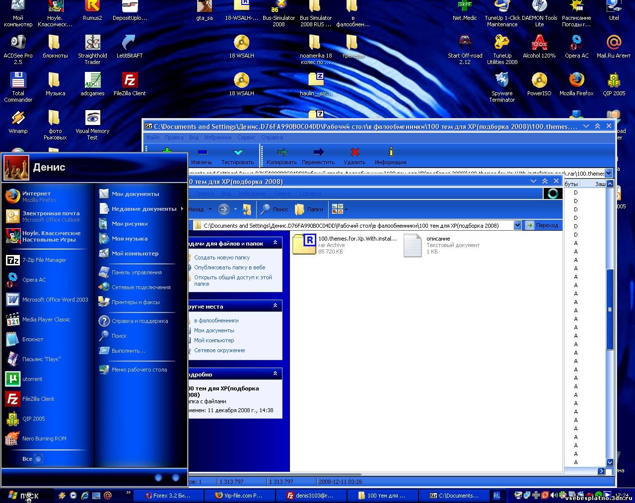Click Переместить in the 7-Zip toolbar
Viewport: 635px width, 503px height.
point(318,156)
